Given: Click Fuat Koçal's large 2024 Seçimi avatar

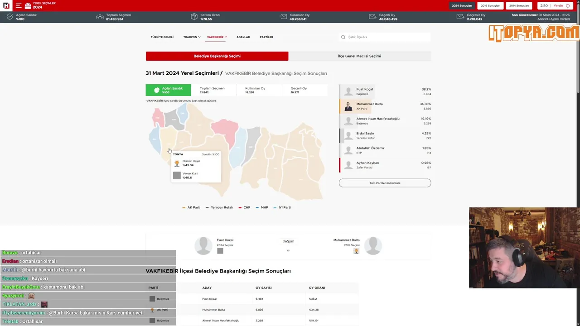Looking at the screenshot, I should pyautogui.click(x=203, y=246).
